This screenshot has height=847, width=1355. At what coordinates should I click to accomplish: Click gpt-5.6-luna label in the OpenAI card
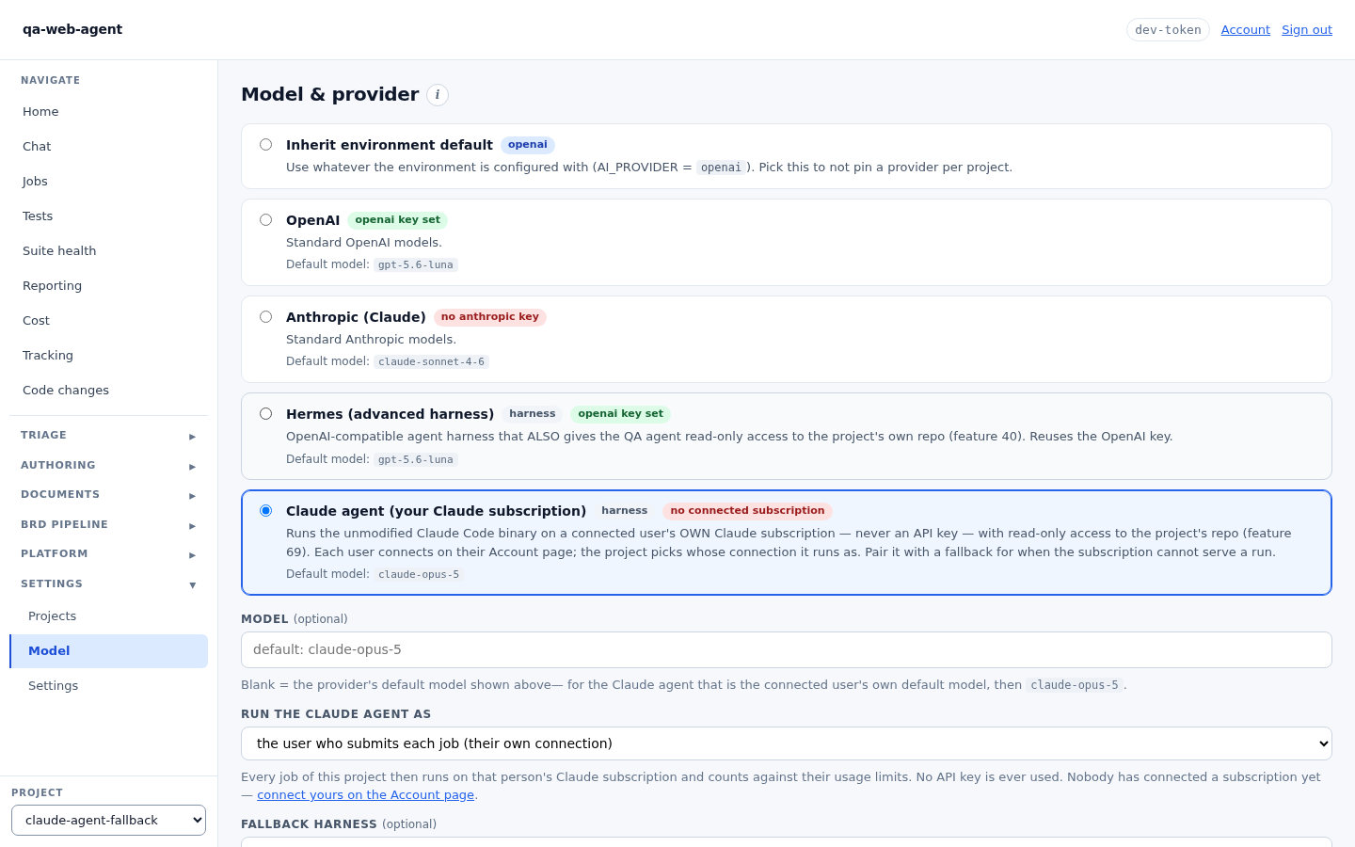pos(416,265)
